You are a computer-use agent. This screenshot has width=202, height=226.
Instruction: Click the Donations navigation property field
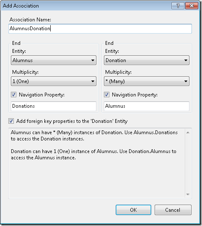54,106
